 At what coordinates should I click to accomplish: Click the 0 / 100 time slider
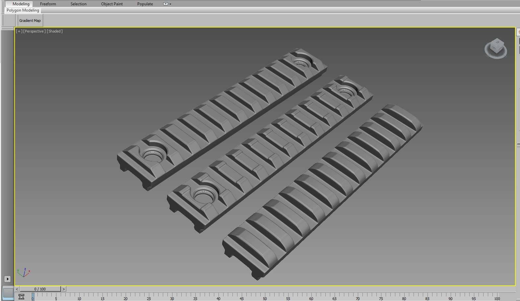pos(40,289)
